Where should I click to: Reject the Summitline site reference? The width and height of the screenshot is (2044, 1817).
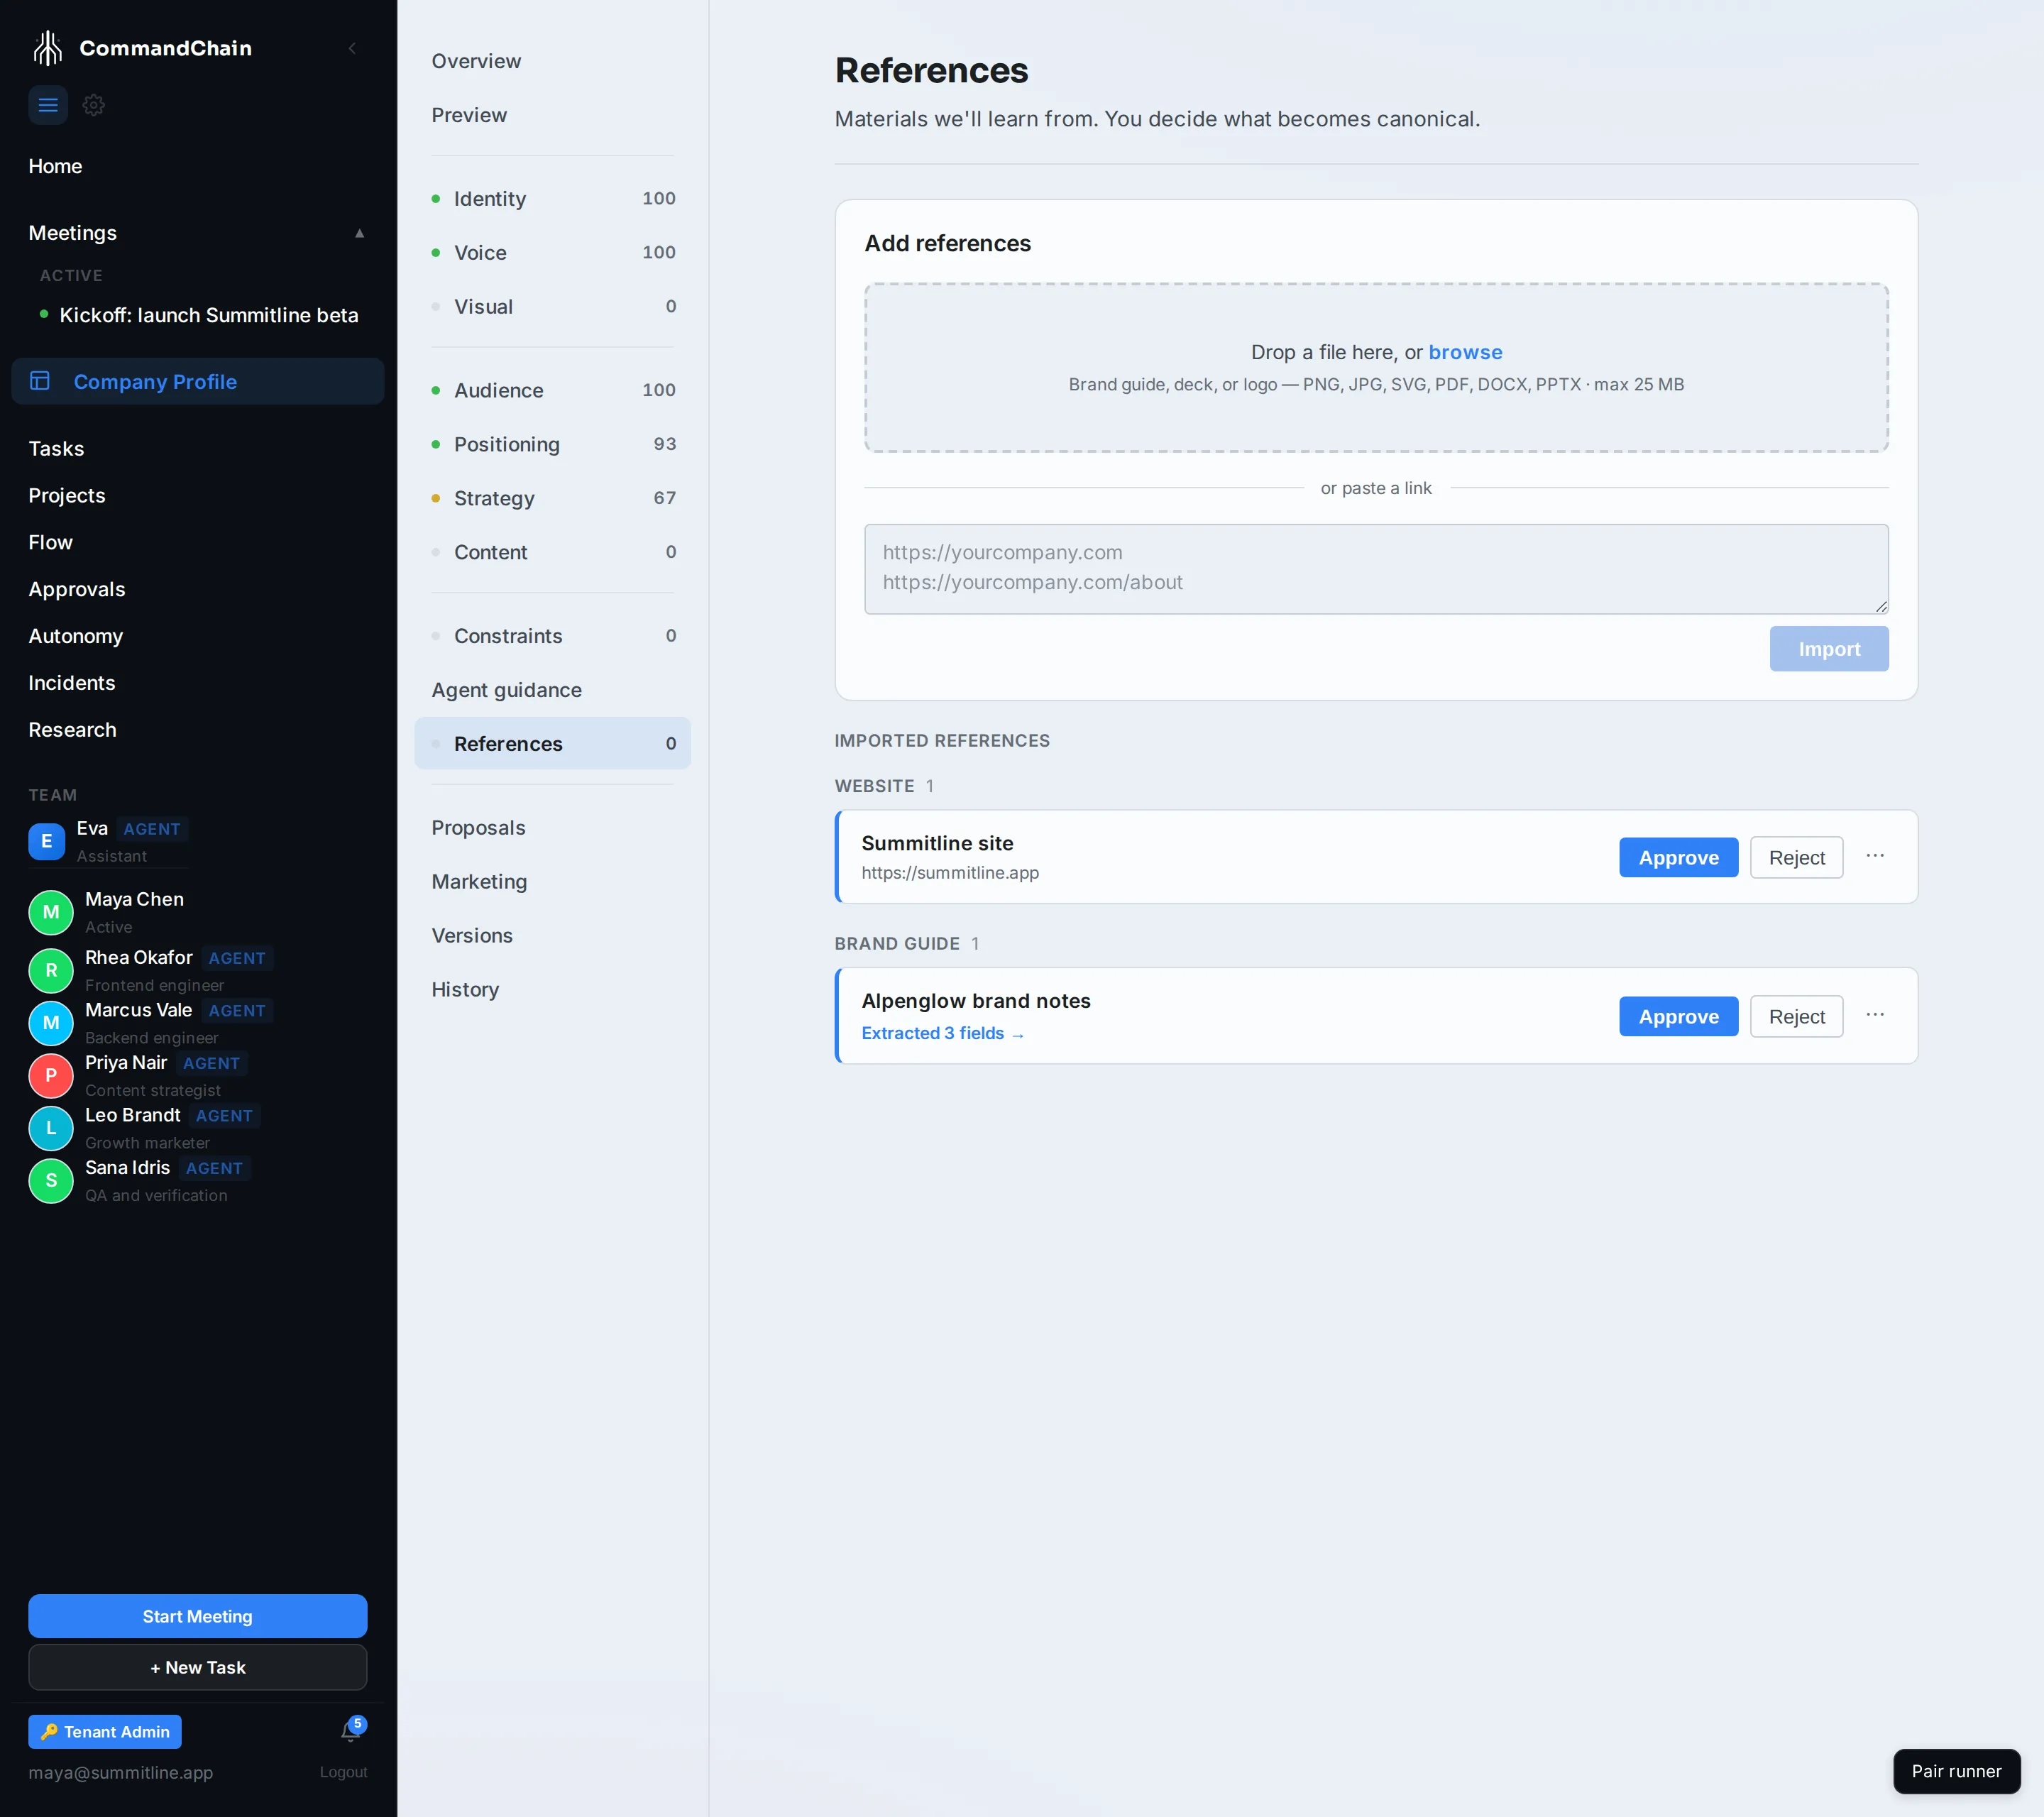[1797, 857]
